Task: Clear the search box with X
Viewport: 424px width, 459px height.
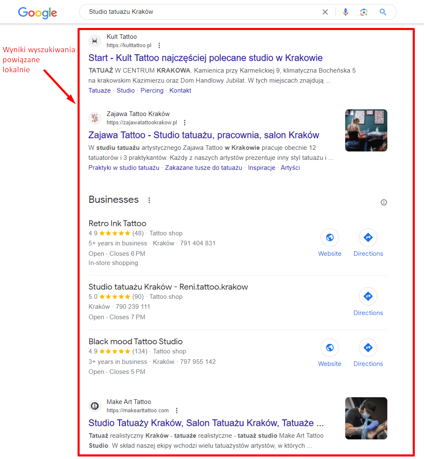Action: pos(325,12)
